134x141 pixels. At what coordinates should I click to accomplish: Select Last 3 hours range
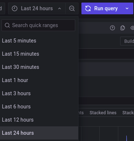(39, 93)
